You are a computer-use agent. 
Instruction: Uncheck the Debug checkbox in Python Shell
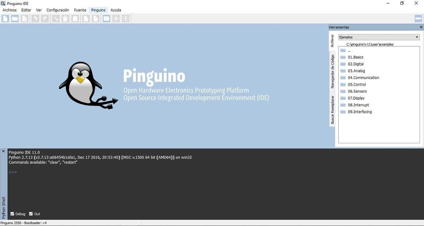(12, 214)
